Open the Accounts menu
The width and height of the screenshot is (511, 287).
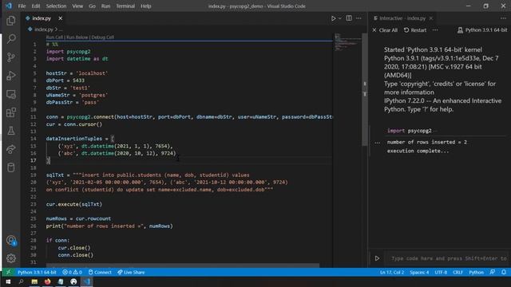click(x=11, y=241)
